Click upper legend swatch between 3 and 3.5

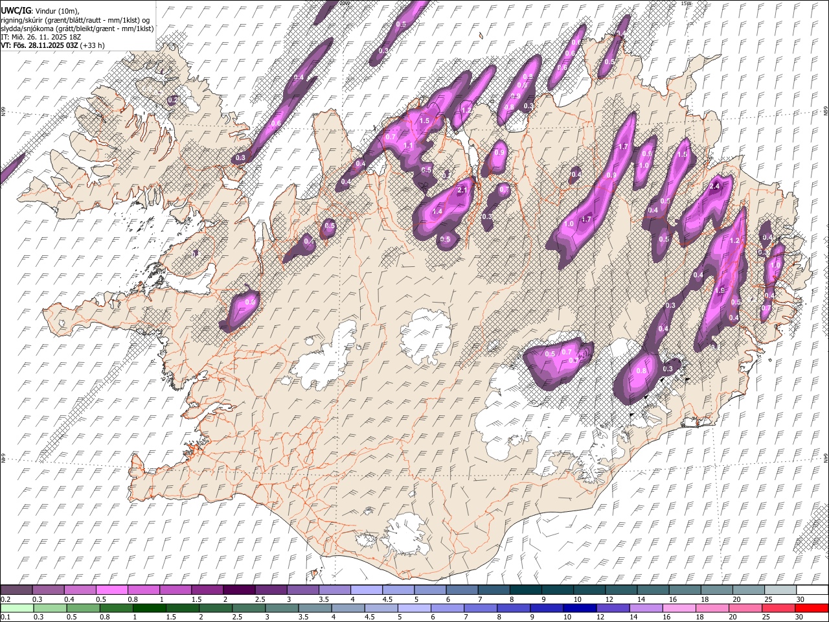coord(302,590)
